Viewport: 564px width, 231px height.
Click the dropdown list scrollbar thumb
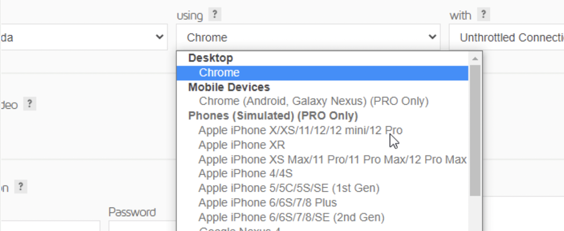pos(475,130)
